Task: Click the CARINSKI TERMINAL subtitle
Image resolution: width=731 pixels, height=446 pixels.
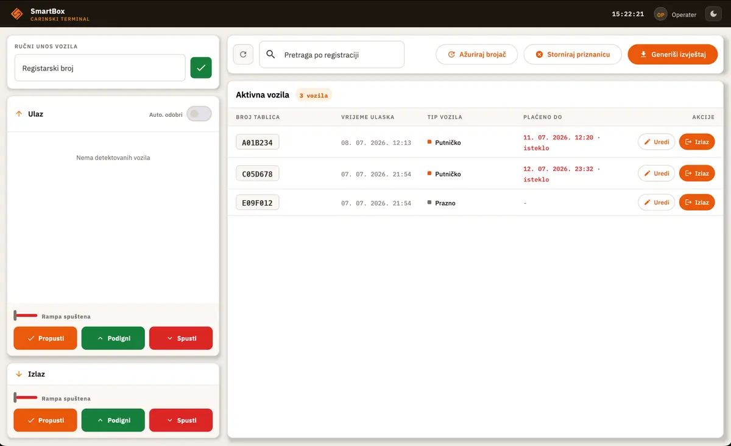Action: 60,19
